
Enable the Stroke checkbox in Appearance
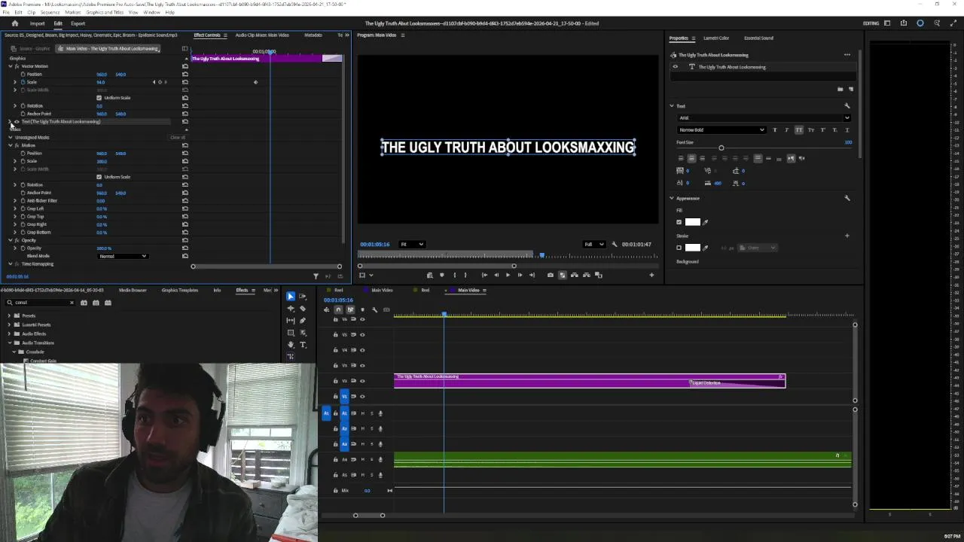[679, 248]
